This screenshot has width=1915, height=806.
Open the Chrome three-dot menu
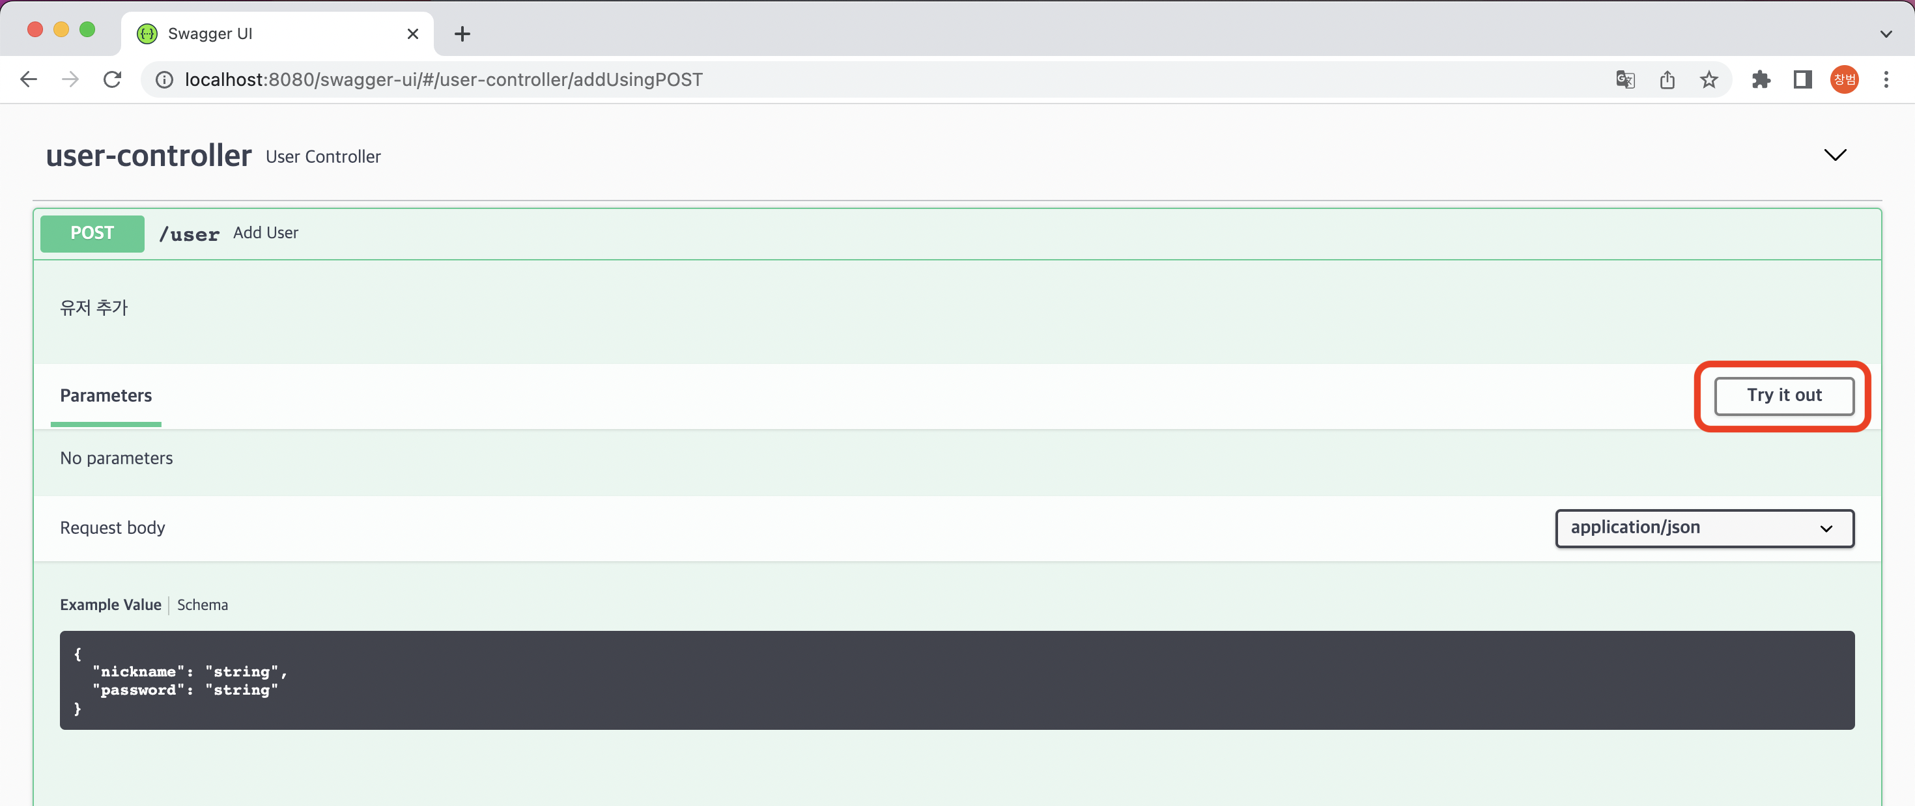tap(1885, 79)
